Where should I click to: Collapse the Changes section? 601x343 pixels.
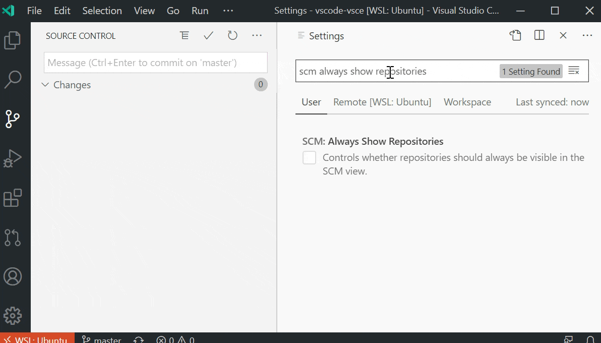coord(45,85)
